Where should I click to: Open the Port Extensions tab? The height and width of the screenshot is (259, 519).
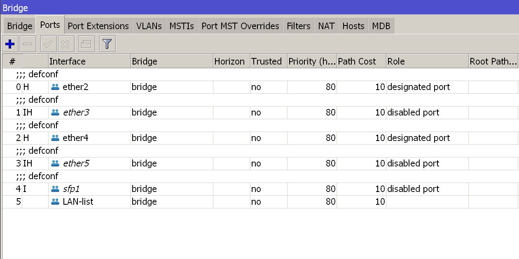(x=98, y=26)
